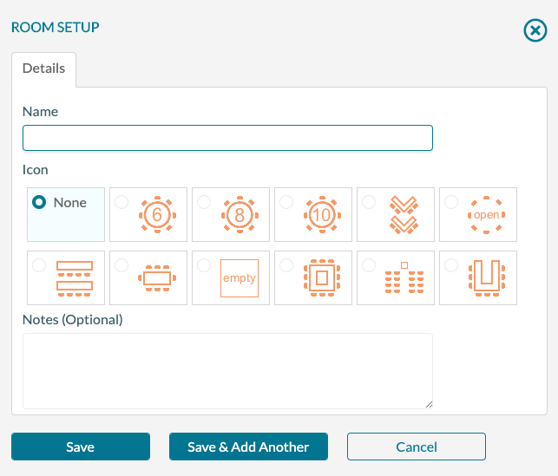Screen dimensions: 558x476
Task: Select the empty room icon
Action: [x=240, y=277]
